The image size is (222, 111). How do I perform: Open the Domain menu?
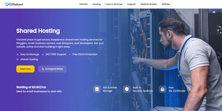84,4
